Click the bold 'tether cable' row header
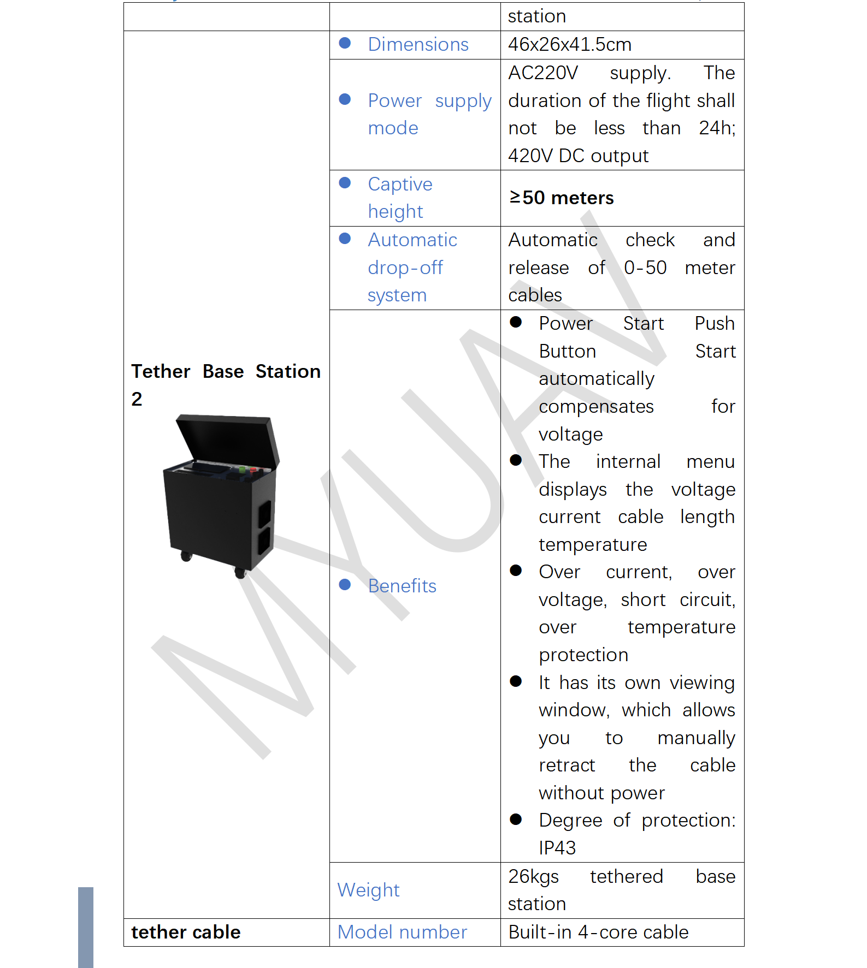 point(186,932)
